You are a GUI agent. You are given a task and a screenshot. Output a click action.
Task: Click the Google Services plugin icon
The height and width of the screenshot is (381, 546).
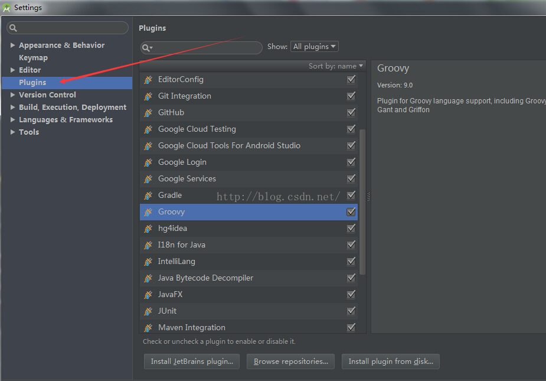click(x=148, y=179)
